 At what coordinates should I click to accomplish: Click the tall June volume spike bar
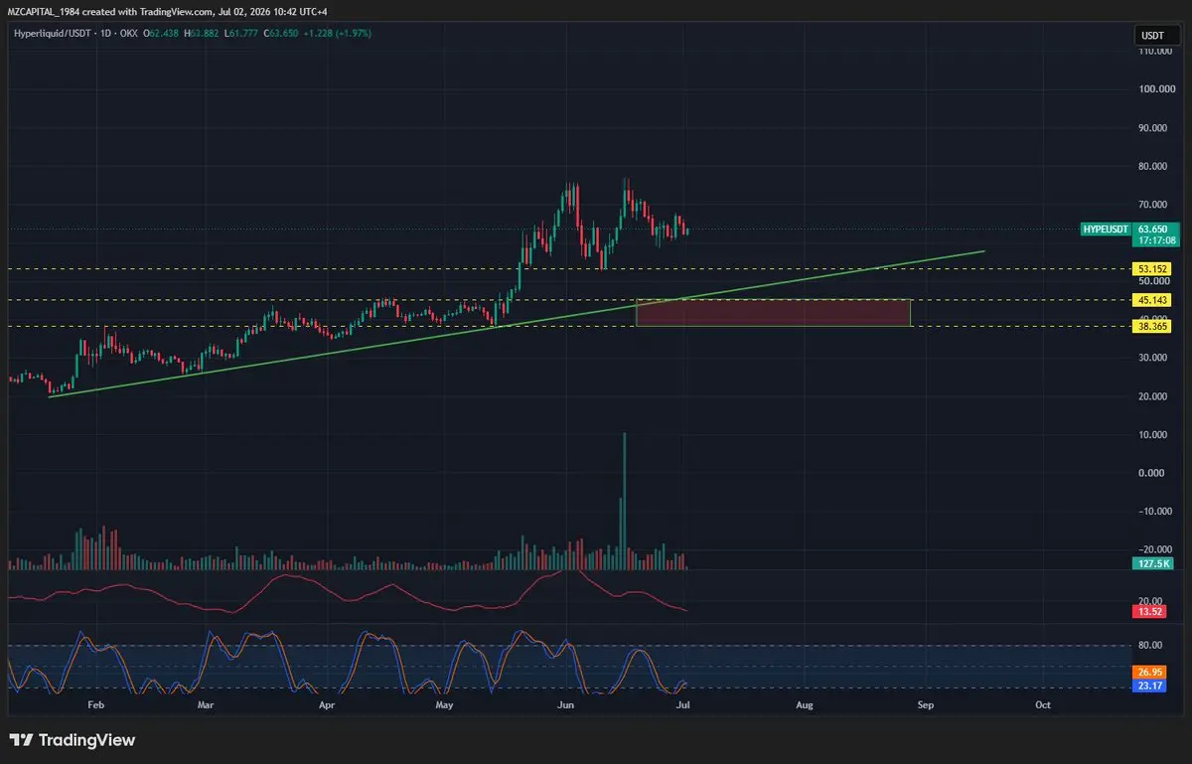625,502
